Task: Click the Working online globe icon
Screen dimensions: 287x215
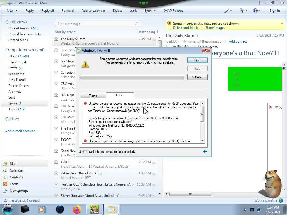Action: [x=281, y=200]
